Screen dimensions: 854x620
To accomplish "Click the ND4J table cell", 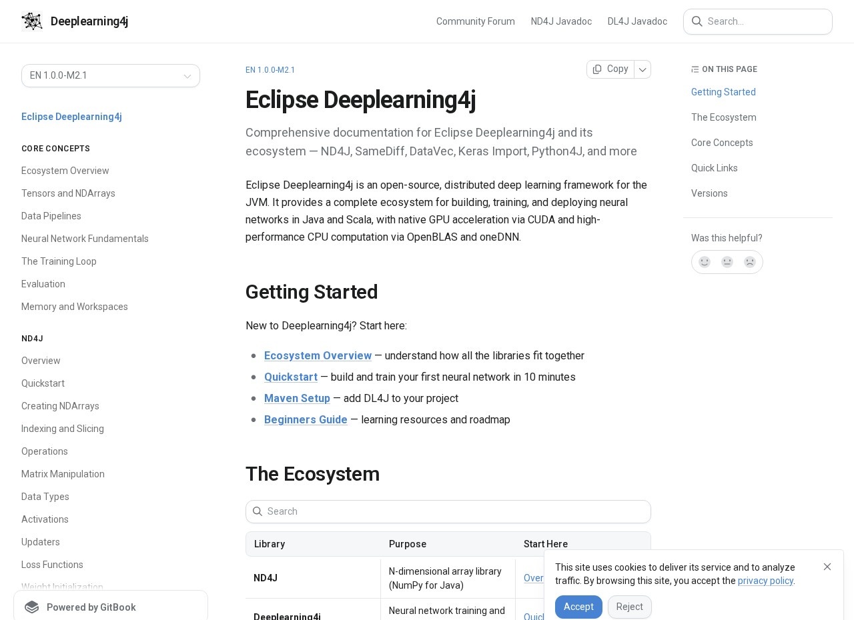I will coord(266,578).
